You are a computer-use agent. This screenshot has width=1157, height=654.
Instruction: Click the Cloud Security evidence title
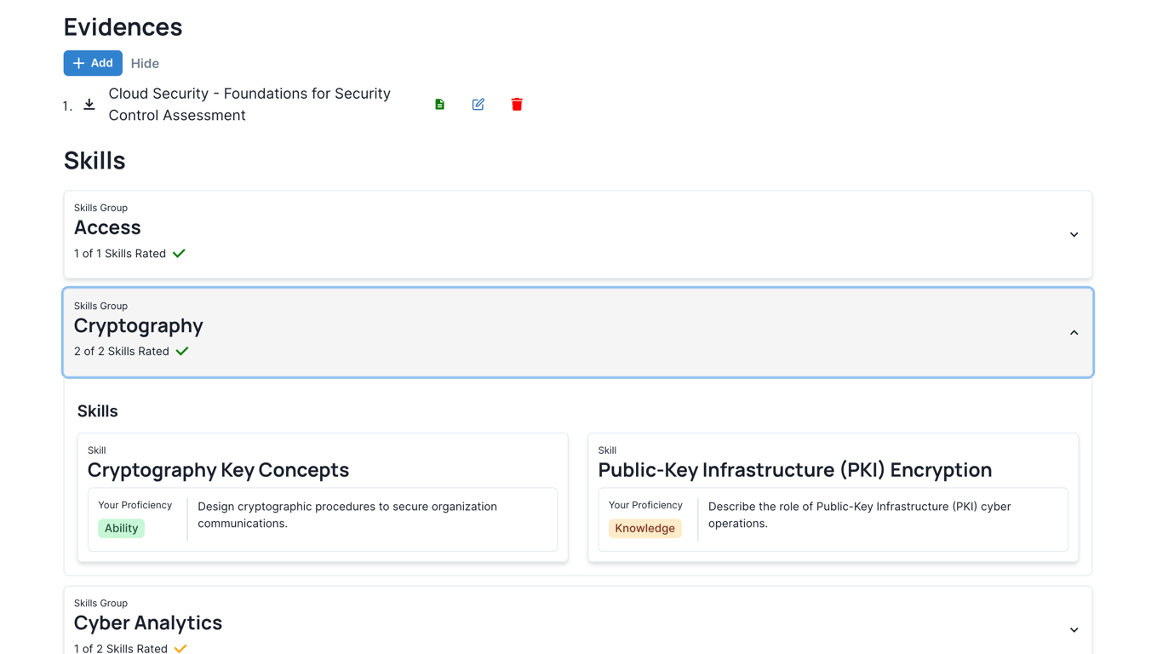coord(249,105)
